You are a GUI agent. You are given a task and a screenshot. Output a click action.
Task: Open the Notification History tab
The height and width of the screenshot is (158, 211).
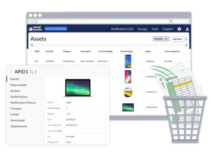[x=23, y=103]
